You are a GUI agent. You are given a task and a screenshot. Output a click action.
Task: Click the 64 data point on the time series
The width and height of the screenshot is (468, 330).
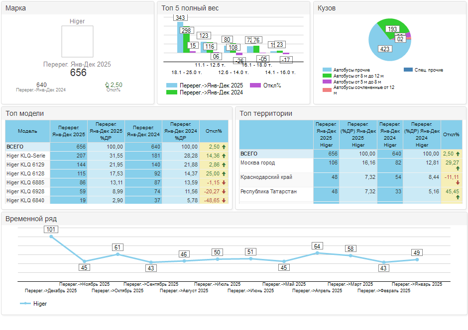317,253
